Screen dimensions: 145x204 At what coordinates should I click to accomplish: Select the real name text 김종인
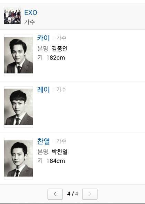pyautogui.click(x=59, y=48)
